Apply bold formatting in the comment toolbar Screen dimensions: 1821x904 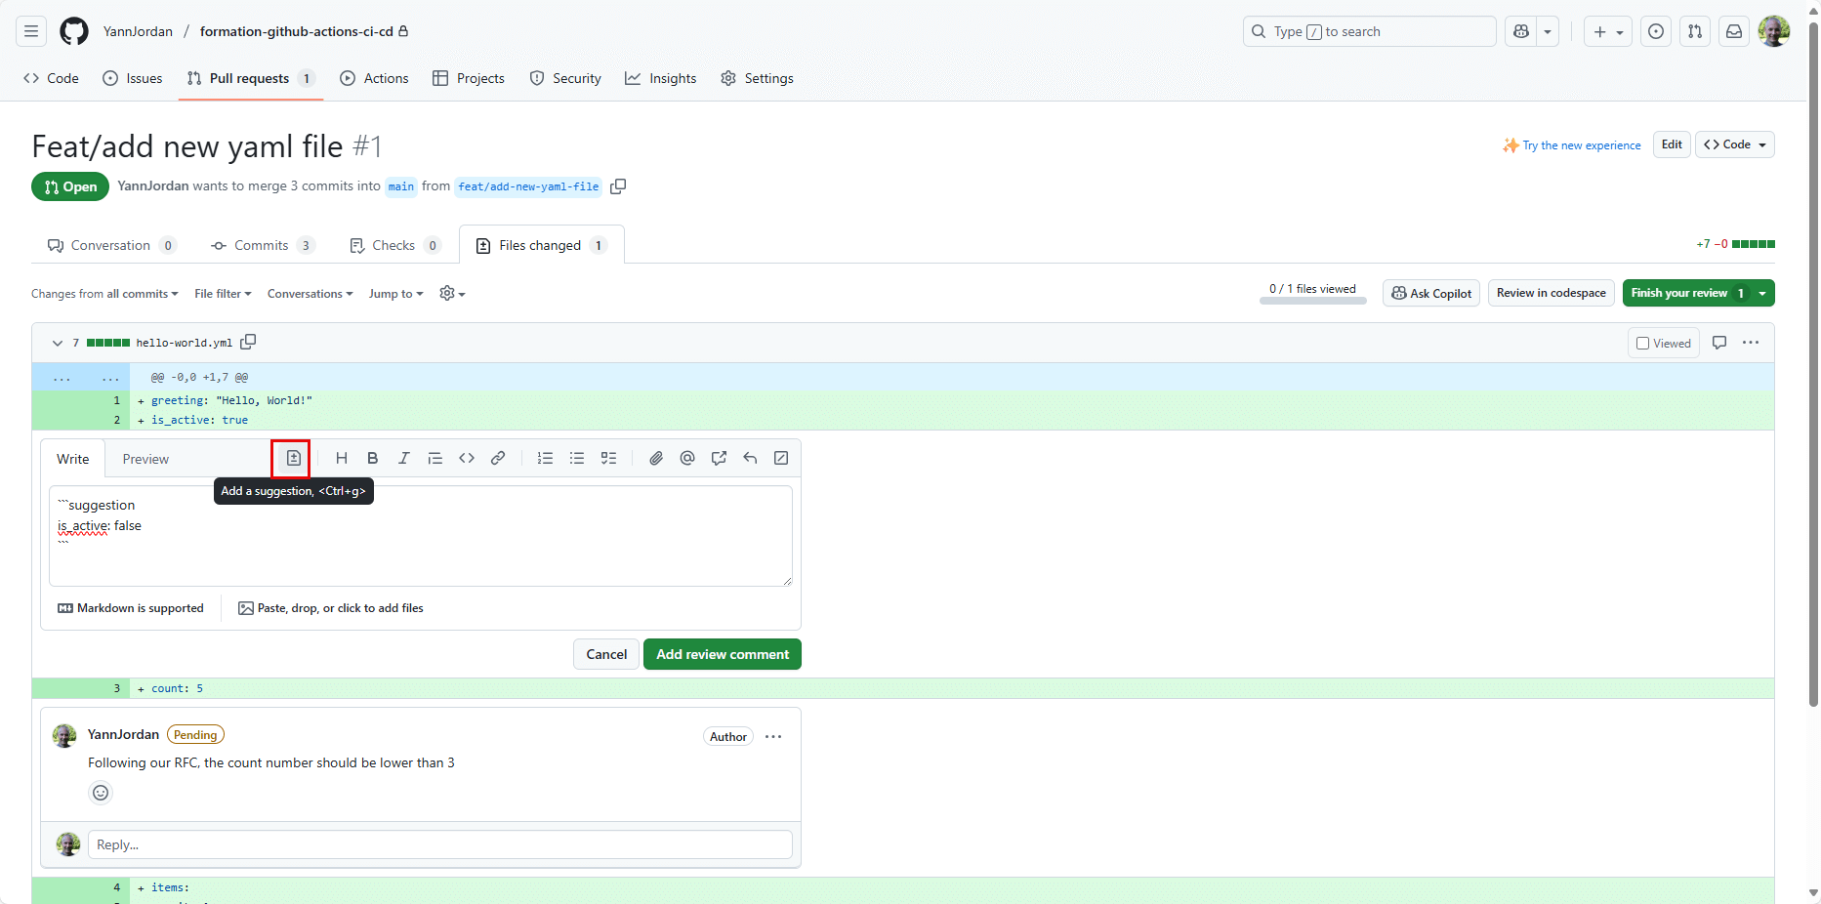[372, 458]
